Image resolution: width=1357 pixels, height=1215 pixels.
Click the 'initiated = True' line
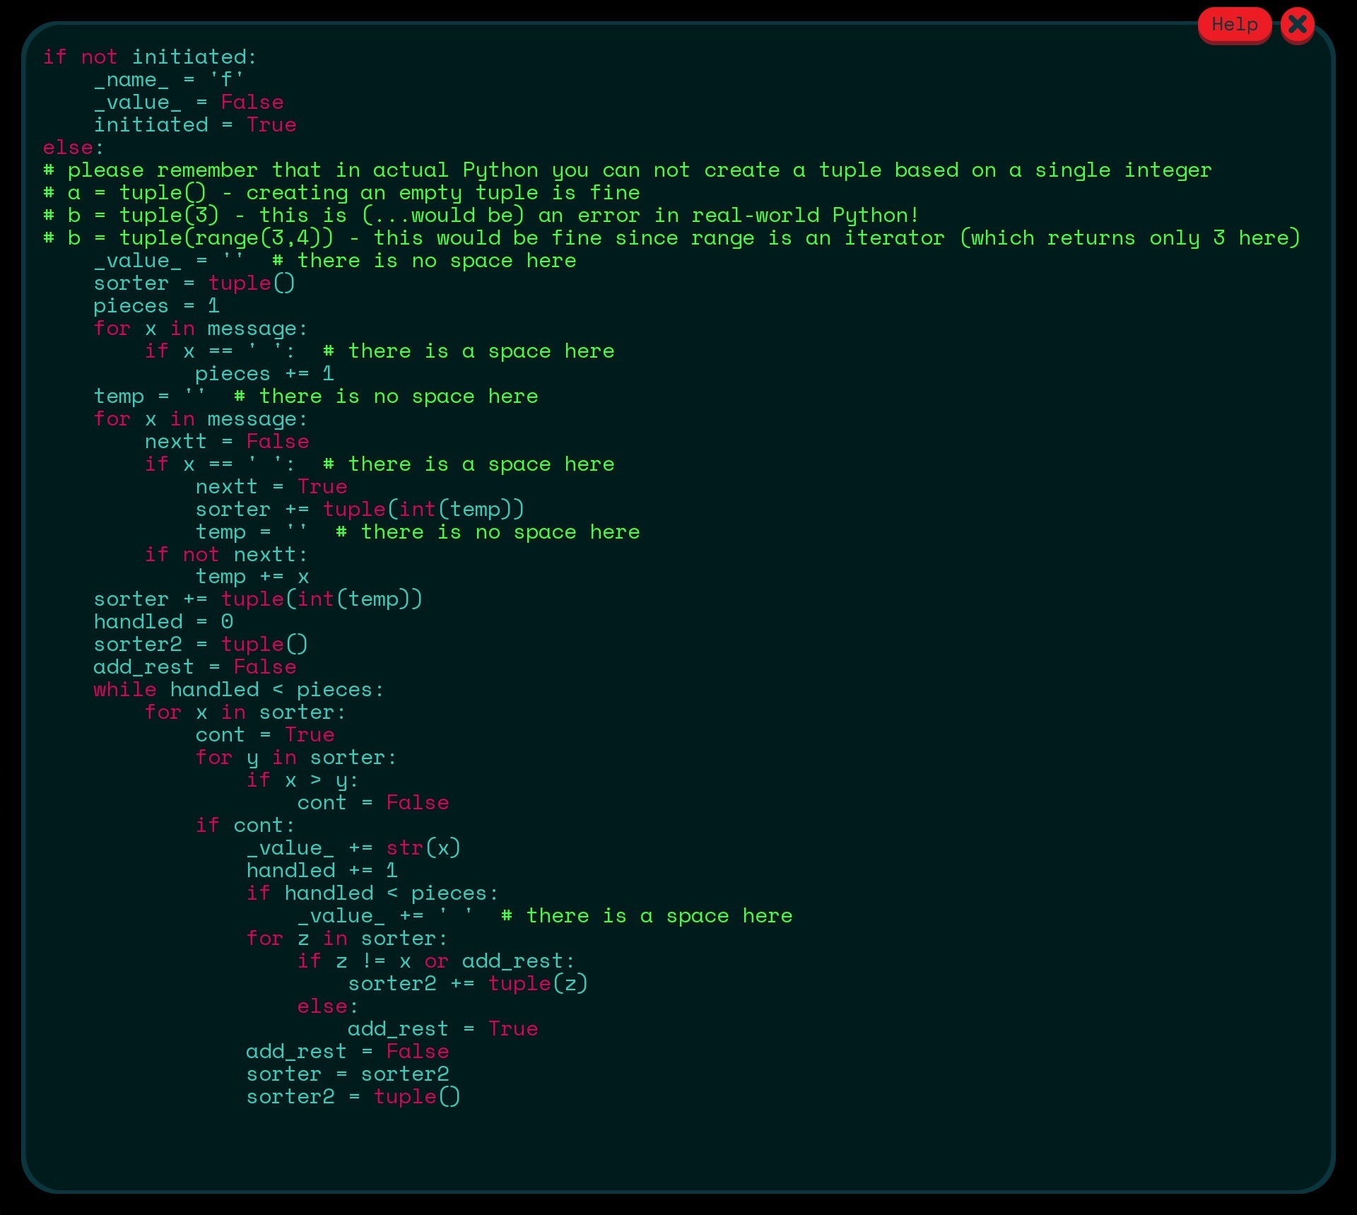click(194, 125)
